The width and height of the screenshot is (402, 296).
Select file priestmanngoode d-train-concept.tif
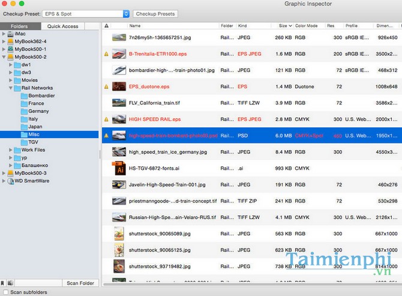pos(173,201)
